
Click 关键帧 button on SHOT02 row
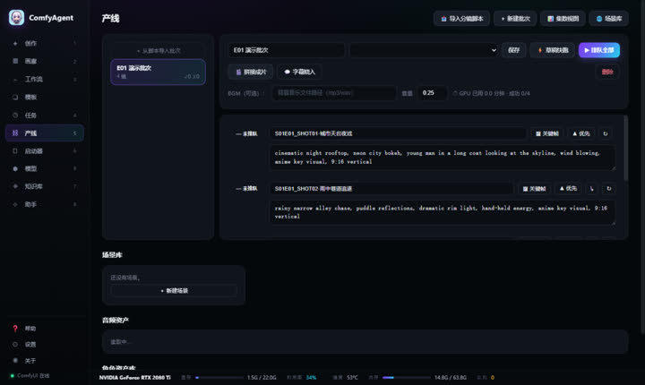[x=534, y=189]
